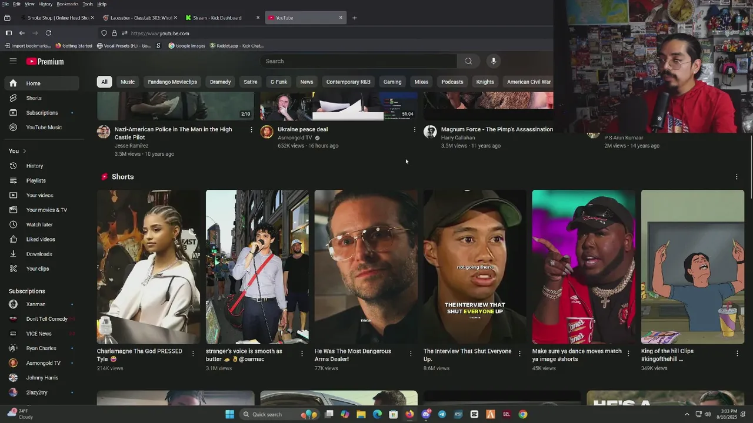753x423 pixels.
Task: Open options for King of the hill short
Action: [737, 353]
